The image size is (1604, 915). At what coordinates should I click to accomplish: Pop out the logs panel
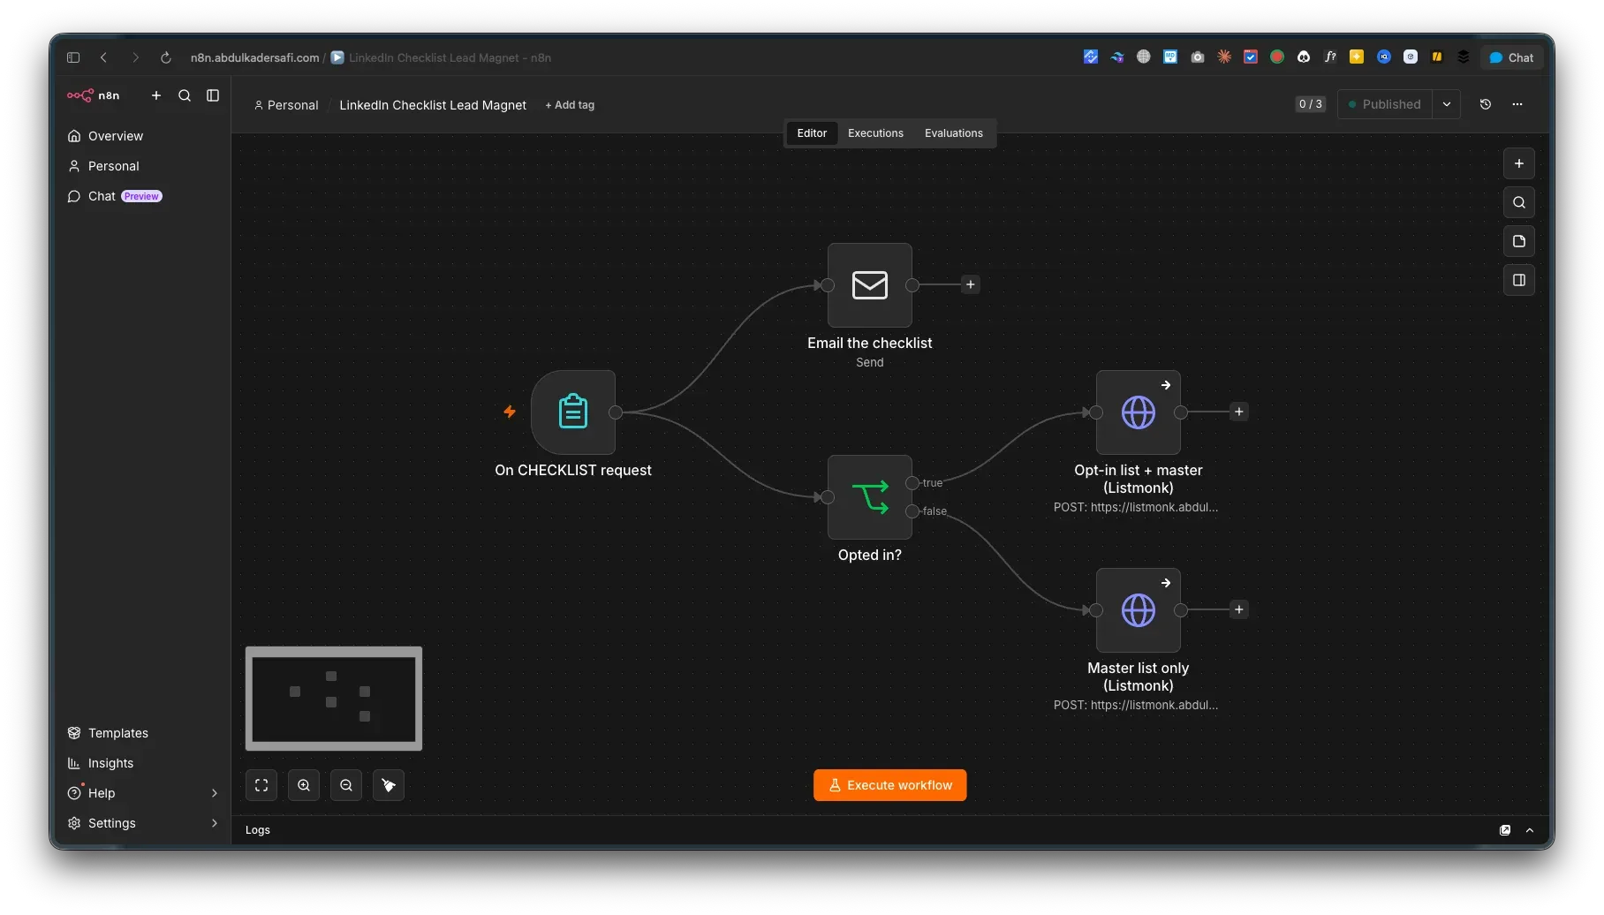coord(1505,830)
